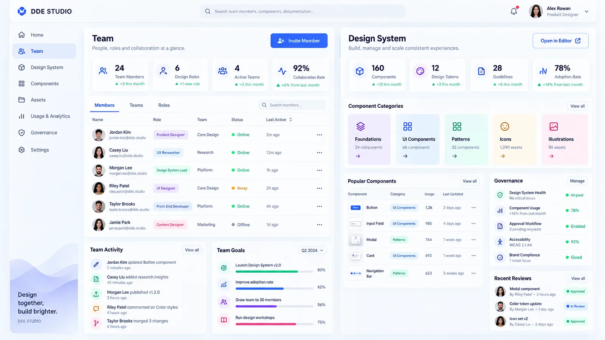Screen dimensions: 605x340
Task: Click the Icons category smiley icon
Action: (x=505, y=126)
